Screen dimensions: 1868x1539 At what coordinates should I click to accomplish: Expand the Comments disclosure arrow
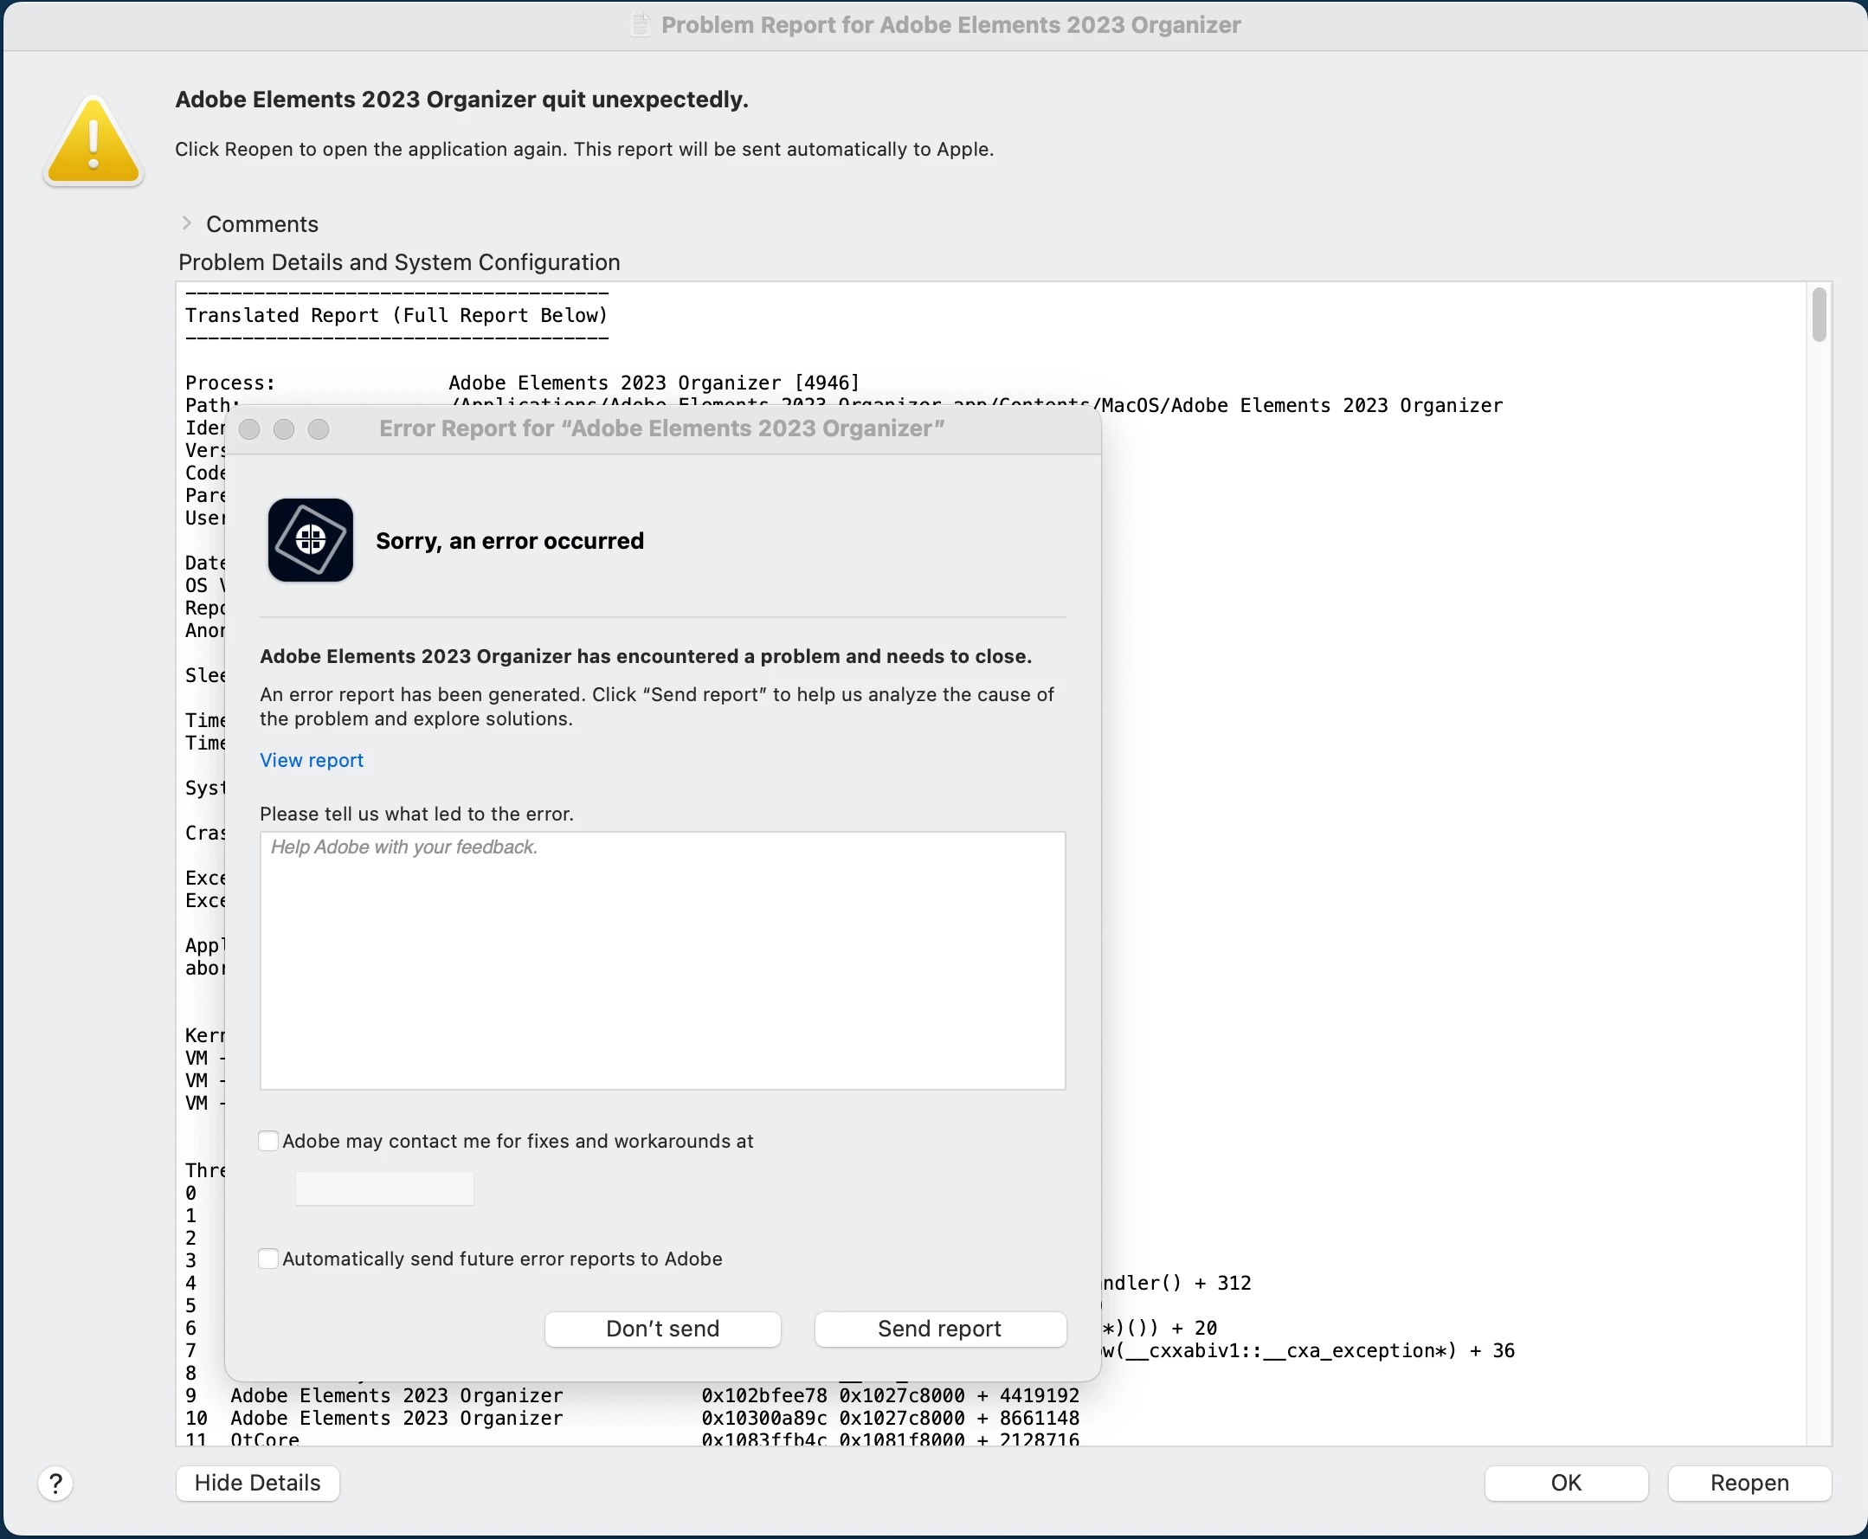coord(187,223)
